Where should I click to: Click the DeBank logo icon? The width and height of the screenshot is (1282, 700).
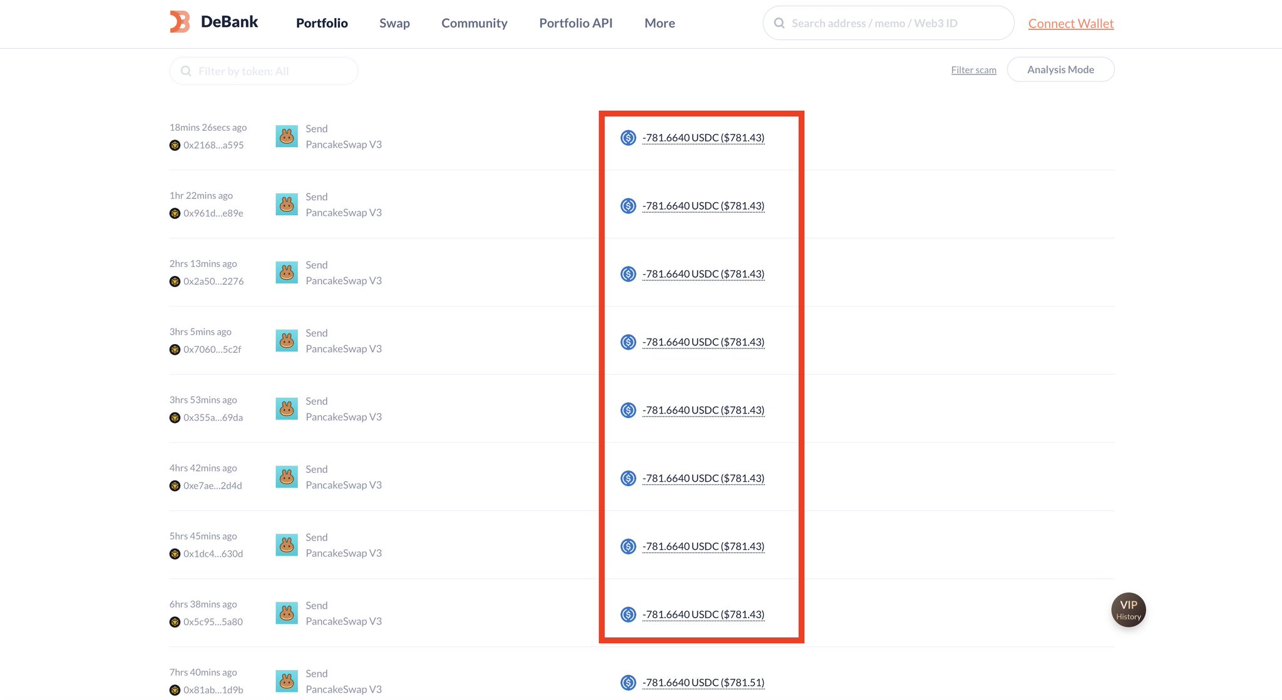click(180, 22)
